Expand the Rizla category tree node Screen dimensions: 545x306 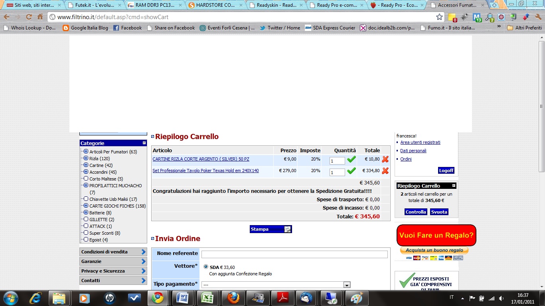[86, 158]
